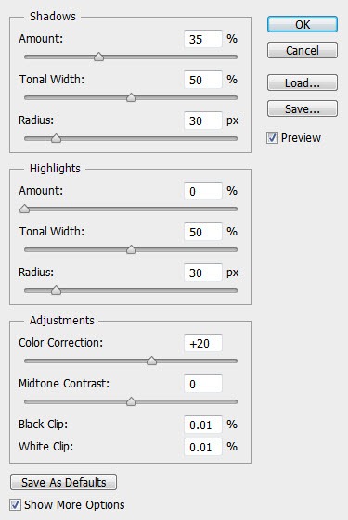Click the Highlights Tonal Width slider handle
Image resolution: width=348 pixels, height=520 pixels.
click(x=131, y=249)
